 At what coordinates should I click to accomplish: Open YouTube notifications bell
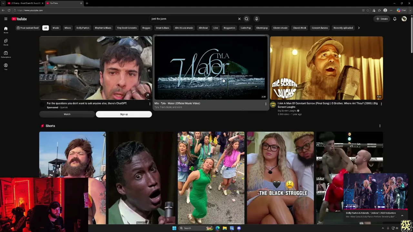(395, 19)
